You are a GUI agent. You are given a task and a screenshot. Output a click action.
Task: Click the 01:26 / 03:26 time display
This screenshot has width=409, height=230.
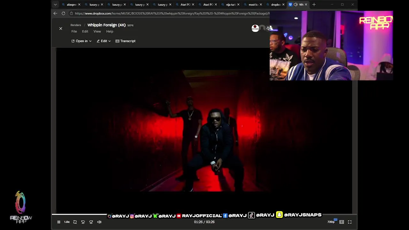(x=204, y=222)
